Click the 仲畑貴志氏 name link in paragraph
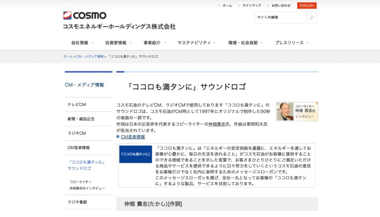The image size is (380, 217). [217, 124]
